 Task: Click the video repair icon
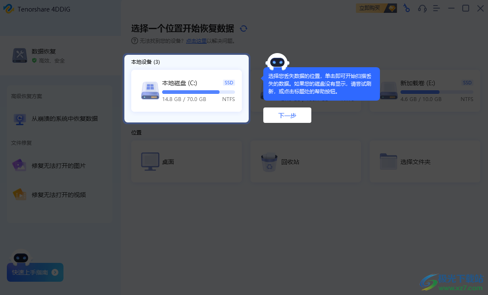pos(20,194)
